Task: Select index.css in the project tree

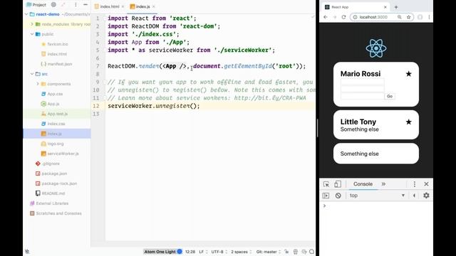Action: (53, 124)
